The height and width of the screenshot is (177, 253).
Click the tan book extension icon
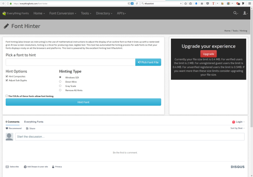click(x=222, y=3)
